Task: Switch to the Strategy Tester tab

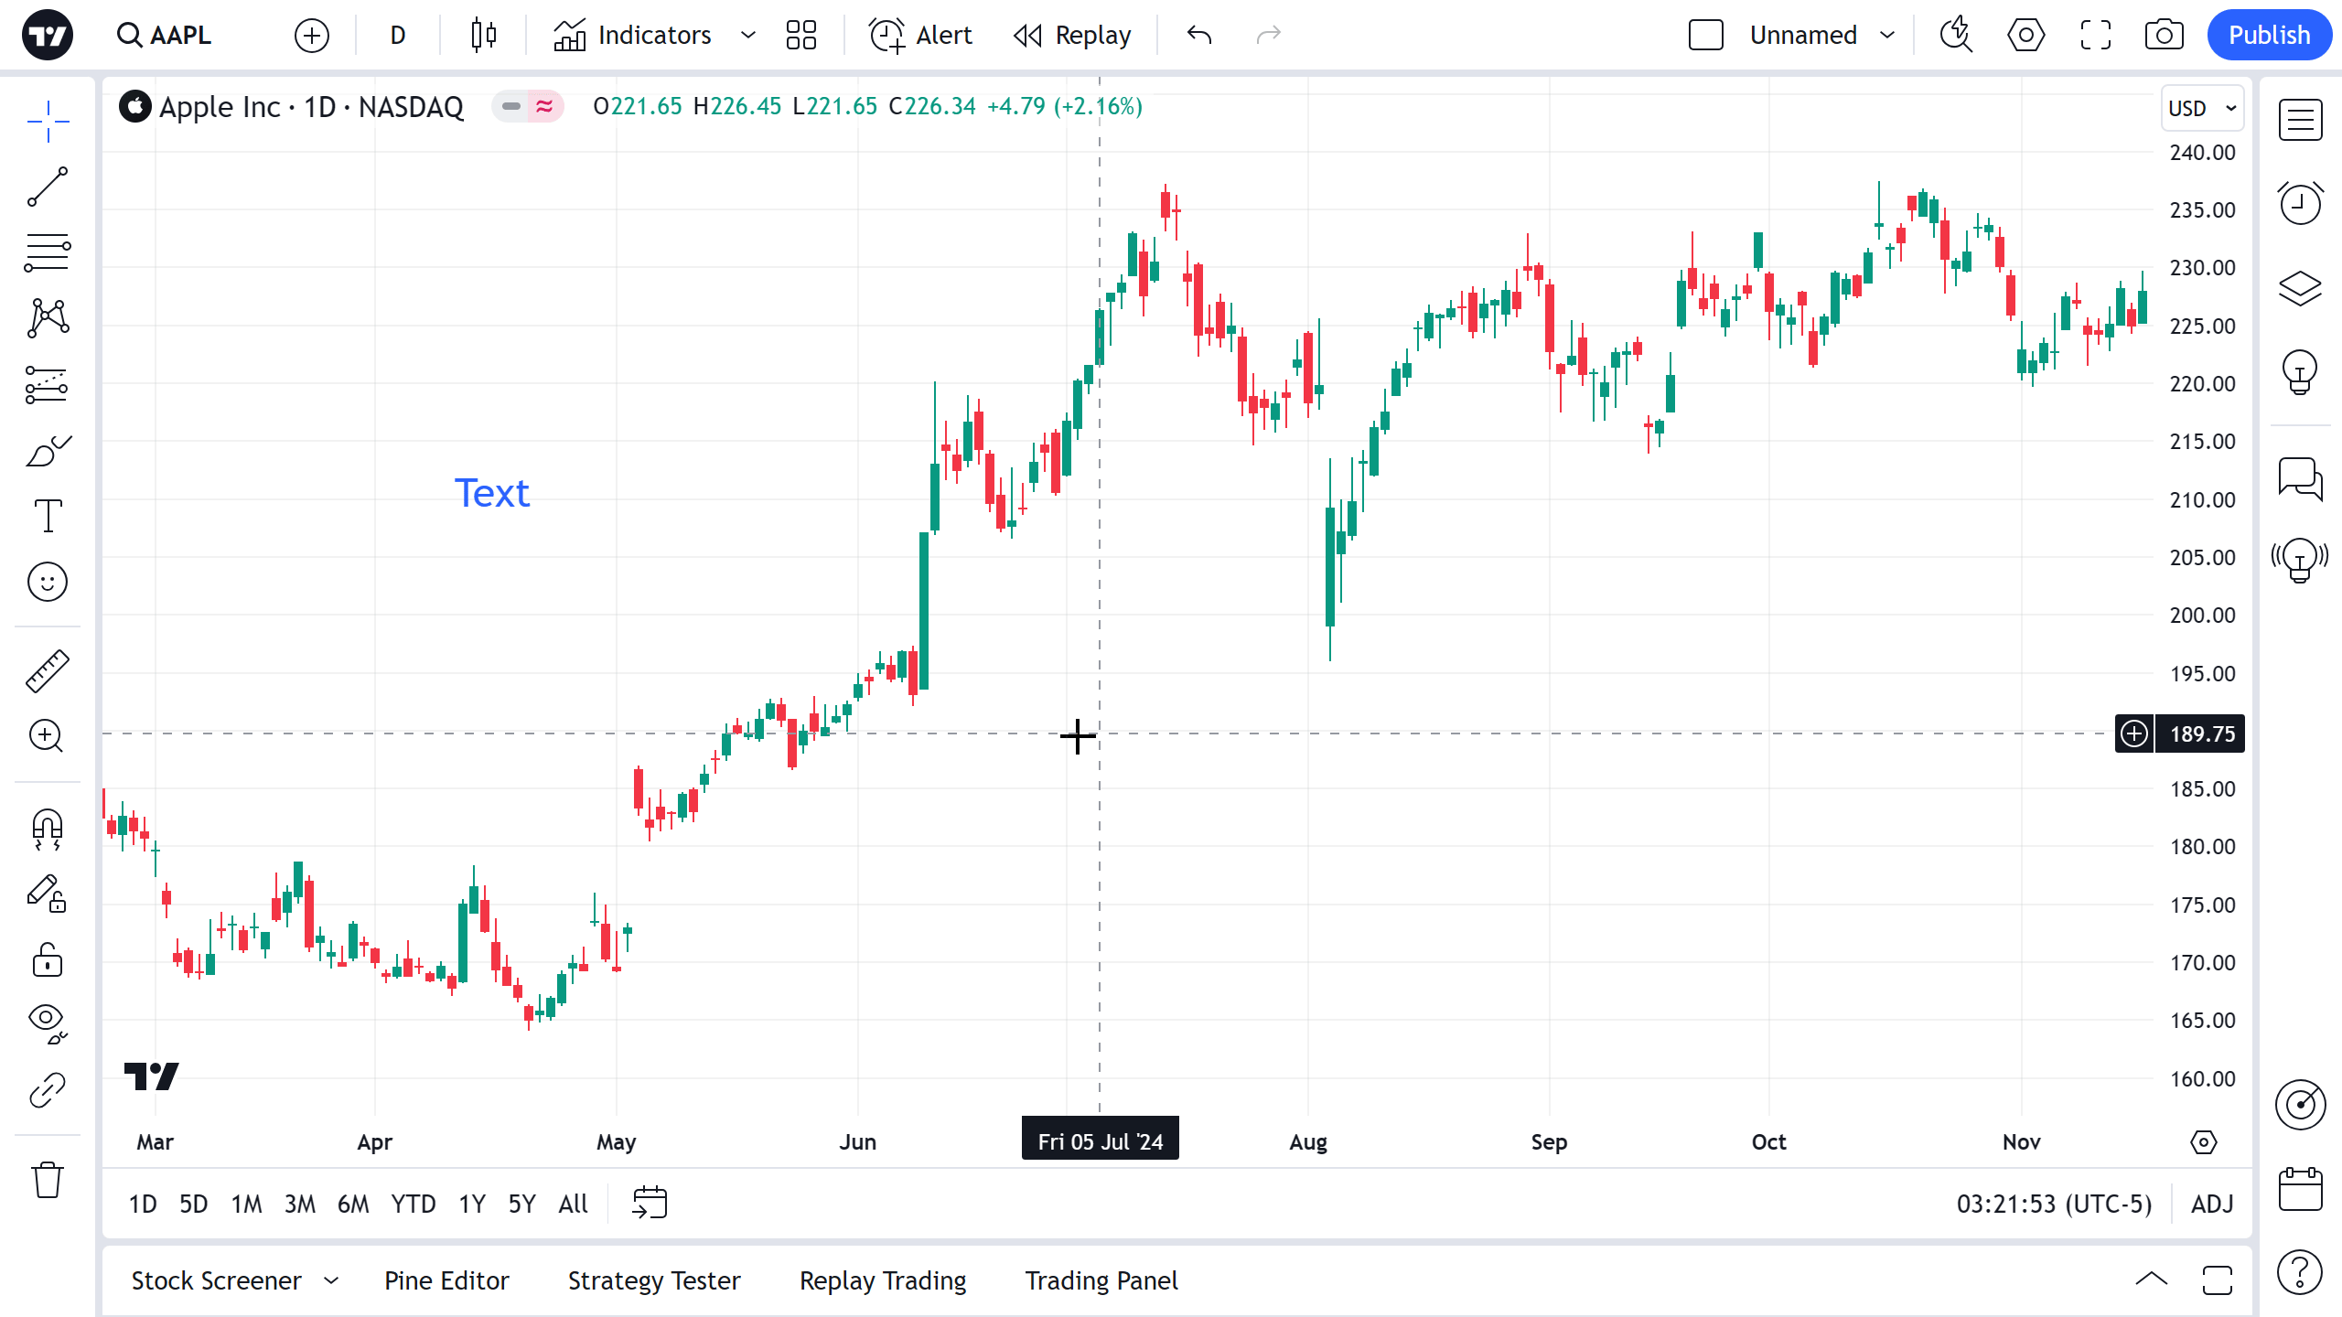Action: (654, 1280)
